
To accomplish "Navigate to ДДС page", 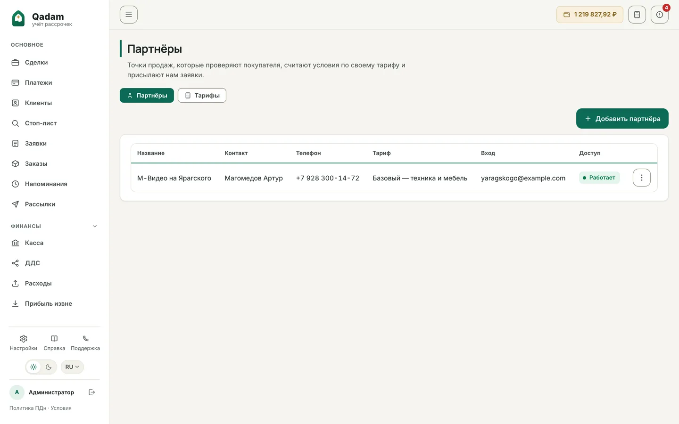I will coord(55,263).
